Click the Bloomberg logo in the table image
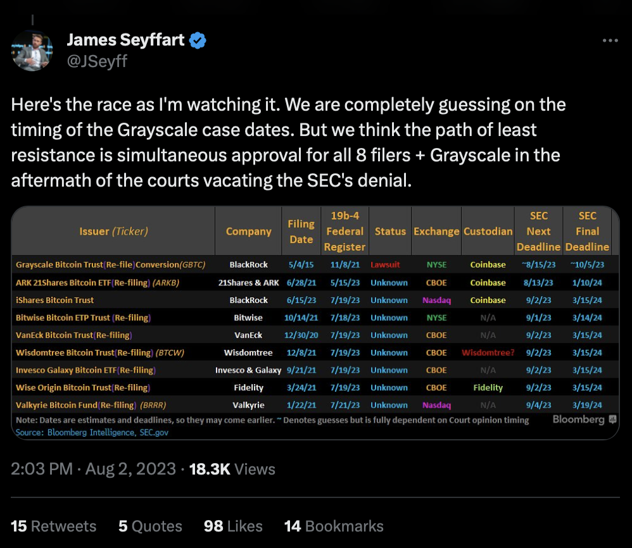This screenshot has height=548, width=632. [585, 420]
